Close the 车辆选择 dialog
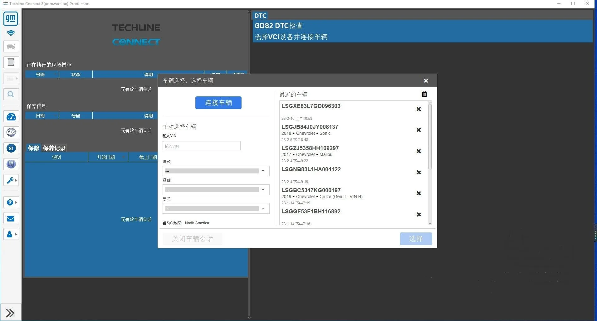Image resolution: width=597 pixels, height=321 pixels. click(x=426, y=81)
